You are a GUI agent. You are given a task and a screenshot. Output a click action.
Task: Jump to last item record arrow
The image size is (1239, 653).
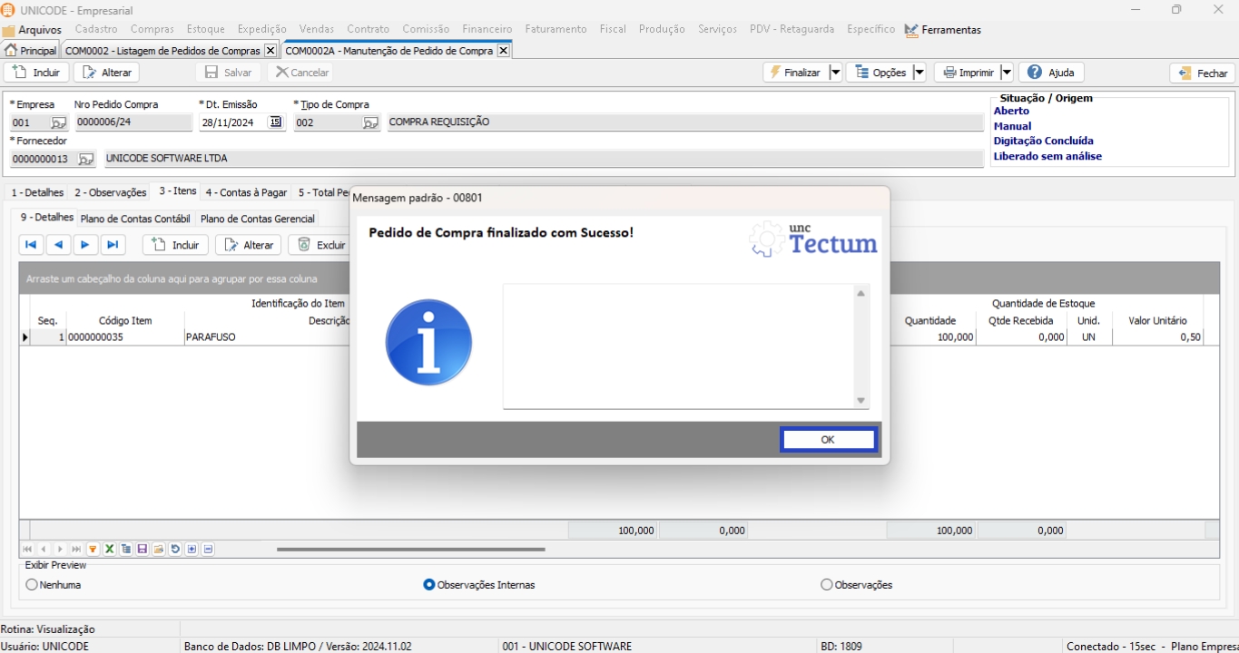pos(113,245)
